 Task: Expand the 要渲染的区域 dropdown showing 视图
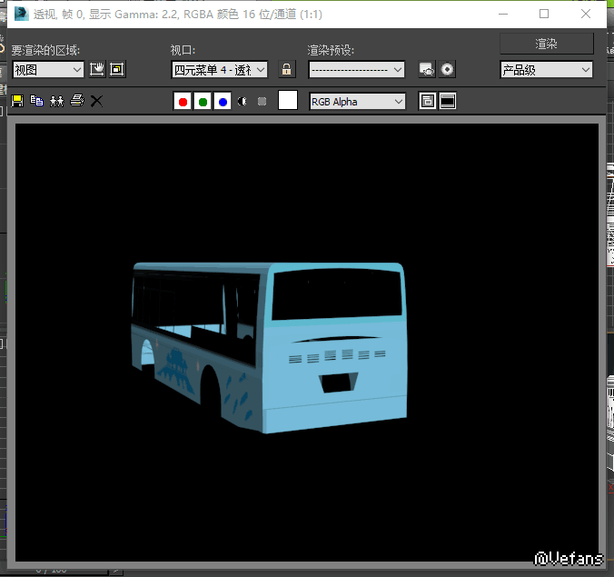pyautogui.click(x=47, y=70)
